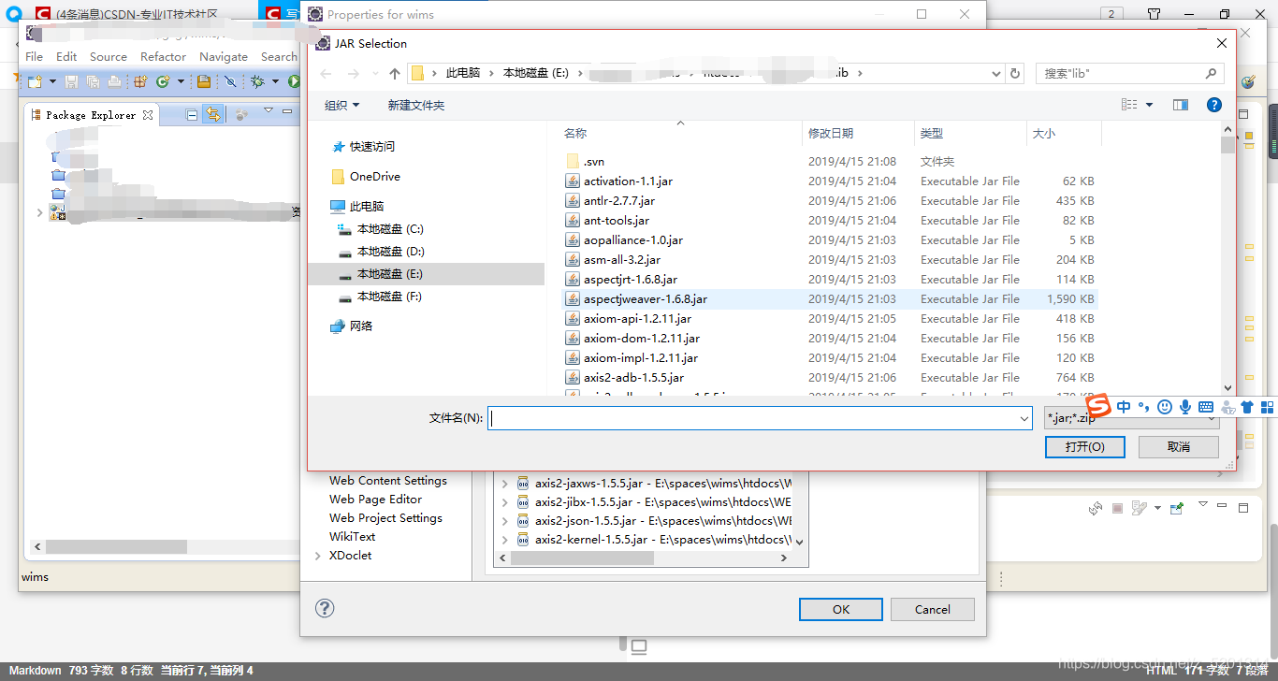Go up one folder level in JAR Selection
The height and width of the screenshot is (681, 1278).
point(395,73)
